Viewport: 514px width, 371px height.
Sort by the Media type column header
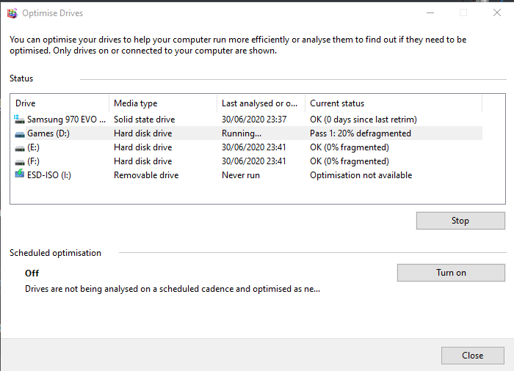162,103
